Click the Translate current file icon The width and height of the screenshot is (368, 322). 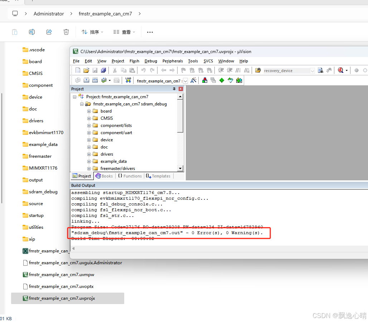click(77, 80)
